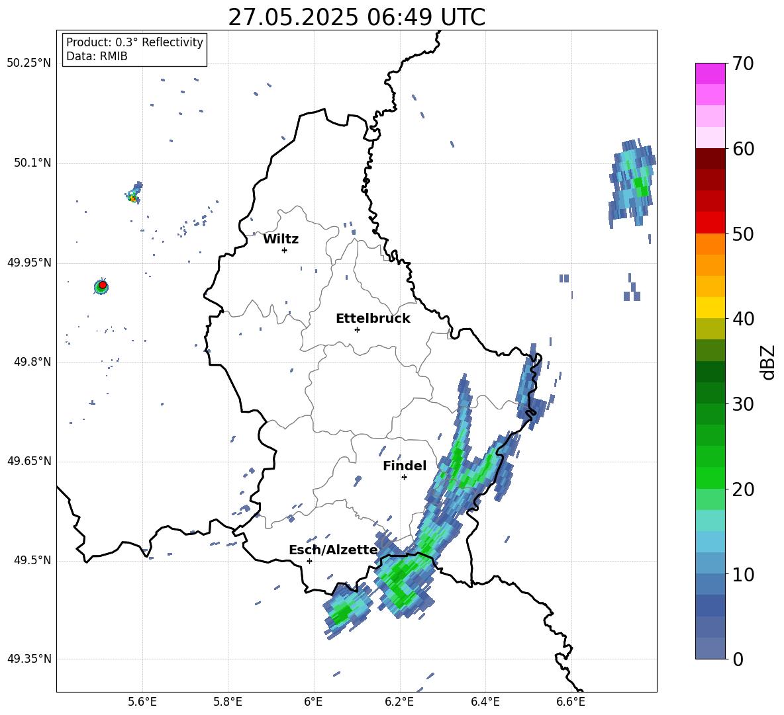Click the cross marker below Ettelbruck

click(x=357, y=329)
